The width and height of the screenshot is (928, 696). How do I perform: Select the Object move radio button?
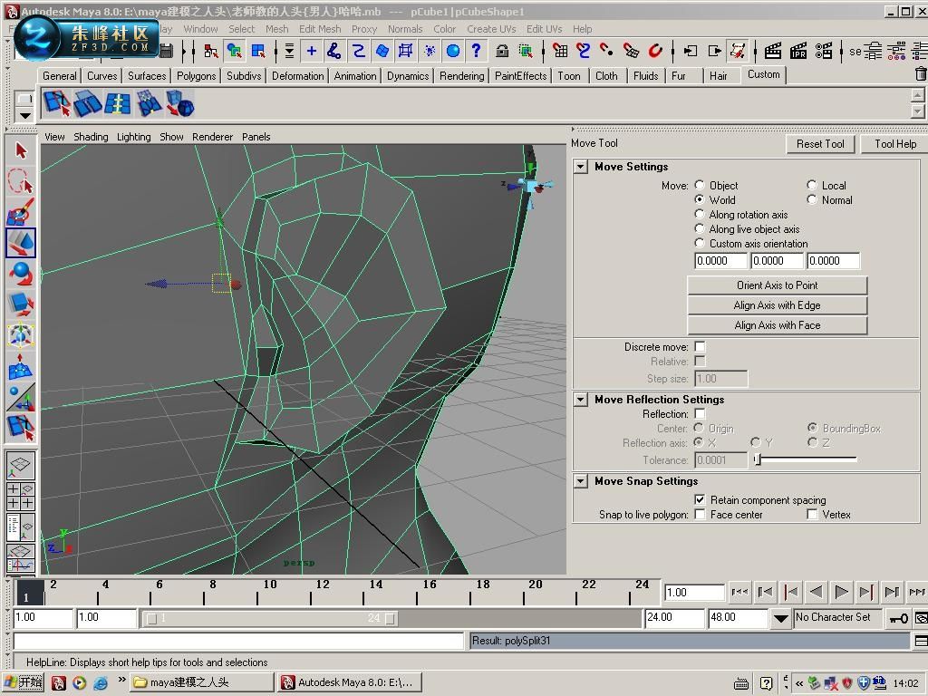tap(700, 185)
